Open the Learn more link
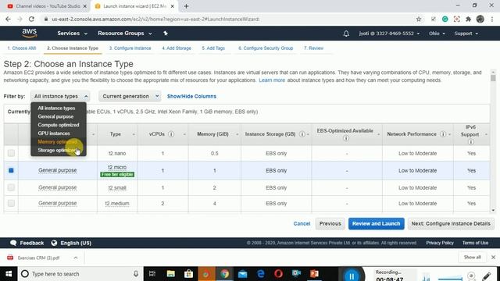The width and height of the screenshot is (500, 281). [272, 80]
